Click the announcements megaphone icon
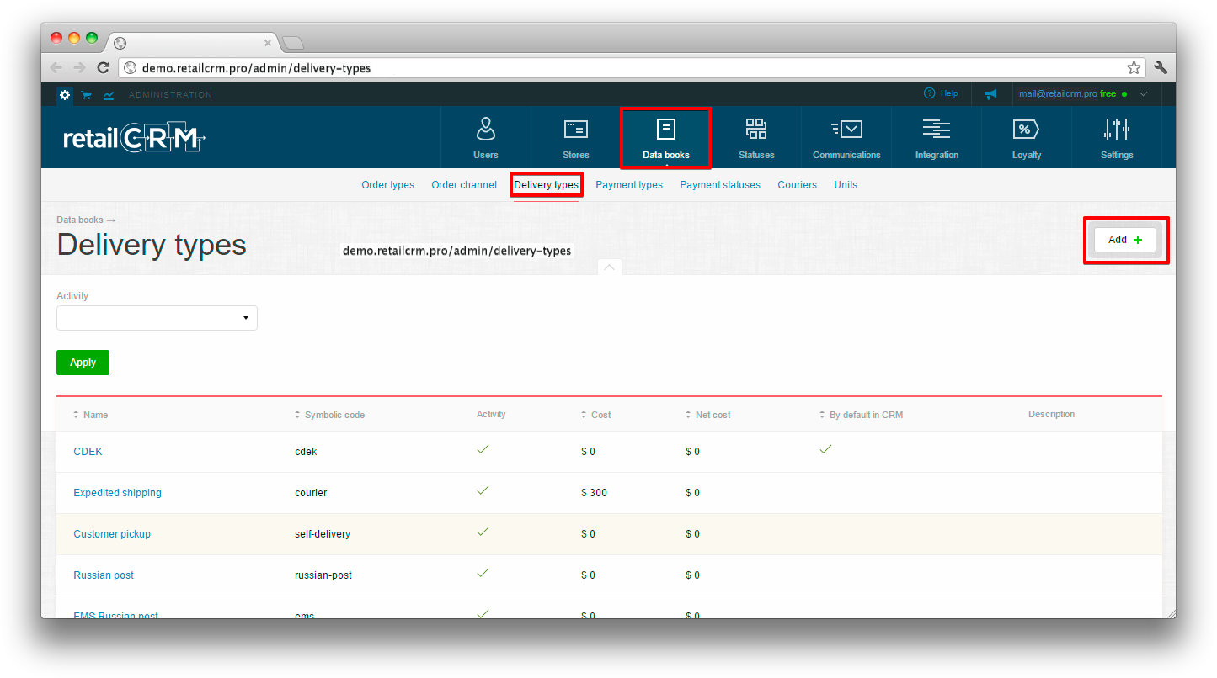The image size is (1217, 678). (991, 94)
